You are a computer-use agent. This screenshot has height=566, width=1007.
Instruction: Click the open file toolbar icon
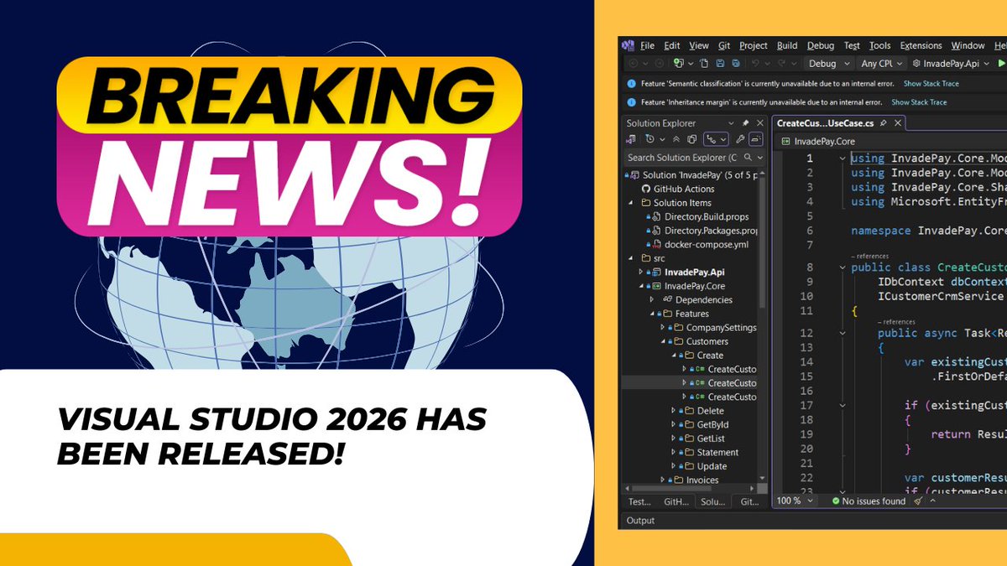(x=704, y=63)
